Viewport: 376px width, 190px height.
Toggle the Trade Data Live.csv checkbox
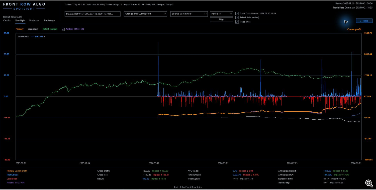[x=237, y=14]
